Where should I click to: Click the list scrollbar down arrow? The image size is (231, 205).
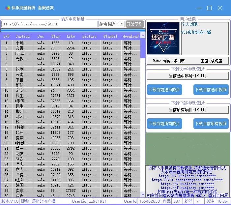pos(143,194)
